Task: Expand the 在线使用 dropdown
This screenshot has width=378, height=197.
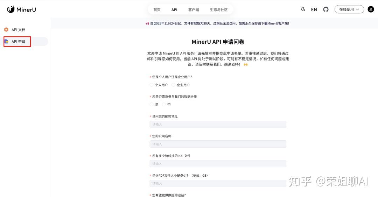Action: (349, 9)
